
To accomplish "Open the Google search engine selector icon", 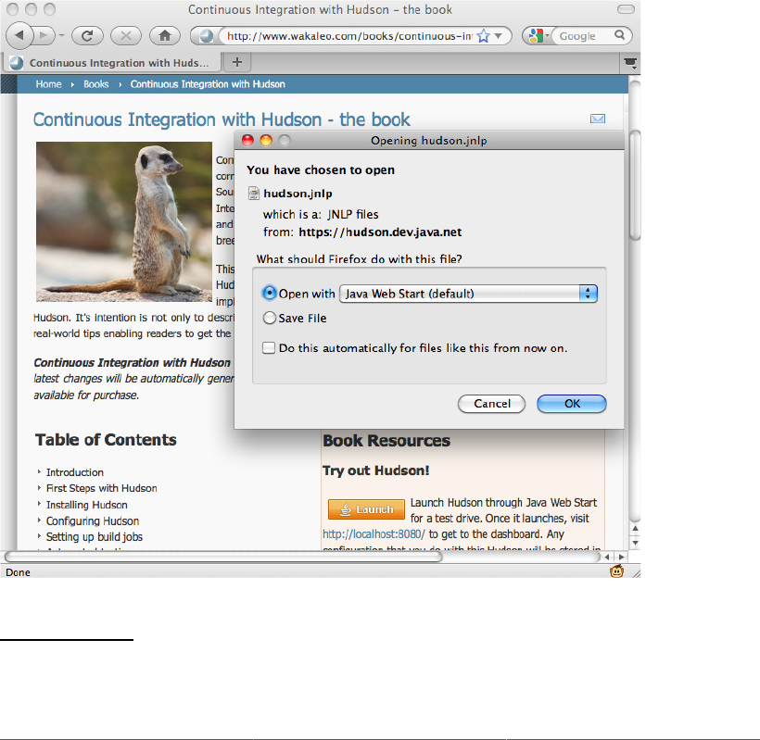I will pos(536,36).
